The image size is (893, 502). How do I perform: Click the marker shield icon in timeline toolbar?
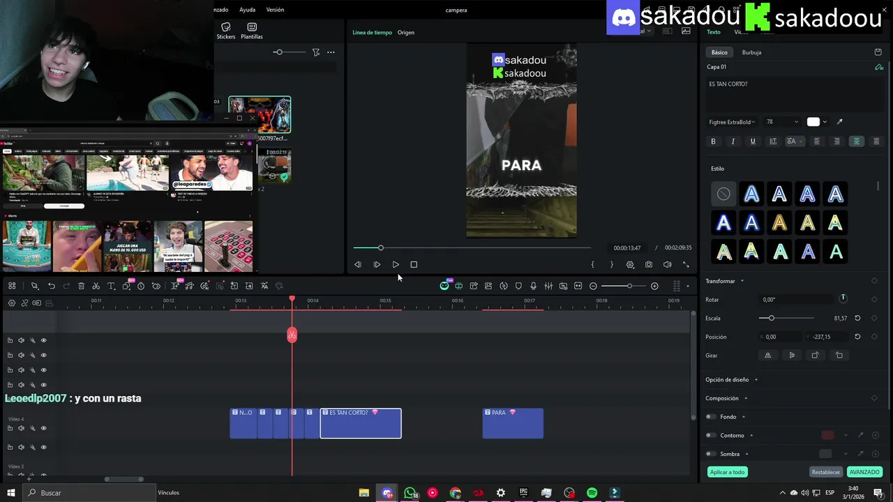click(518, 286)
